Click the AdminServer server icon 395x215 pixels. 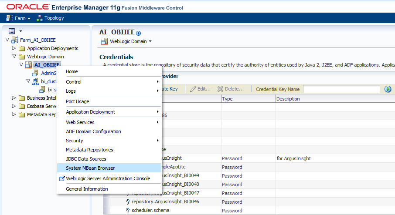pos(35,73)
